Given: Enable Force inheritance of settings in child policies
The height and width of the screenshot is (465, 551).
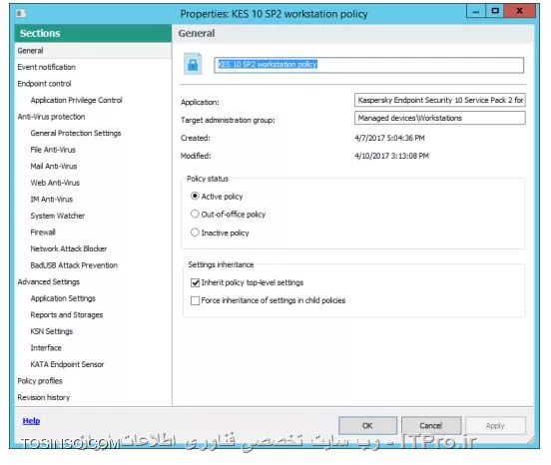Looking at the screenshot, I should point(195,300).
